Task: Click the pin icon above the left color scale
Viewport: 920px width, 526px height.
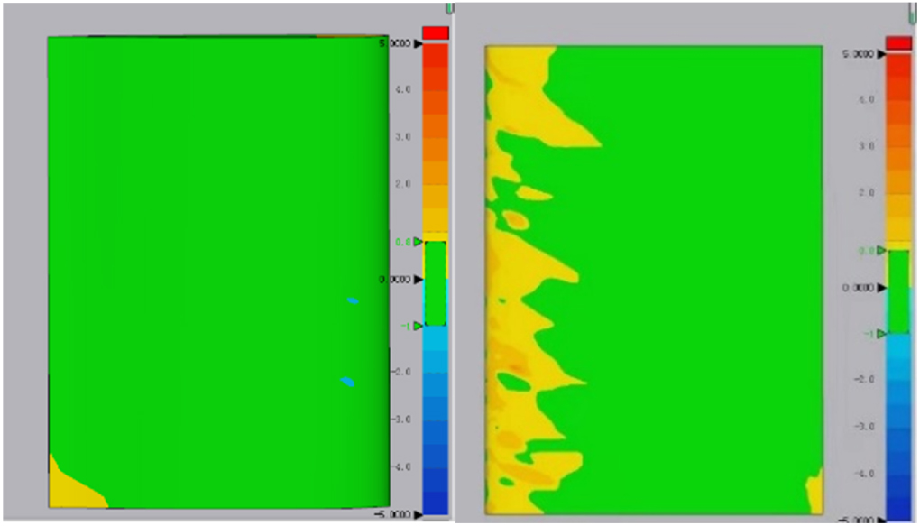Action: (x=450, y=7)
